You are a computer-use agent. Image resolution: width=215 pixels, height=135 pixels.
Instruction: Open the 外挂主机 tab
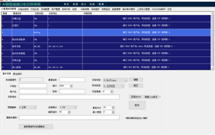(35, 9)
